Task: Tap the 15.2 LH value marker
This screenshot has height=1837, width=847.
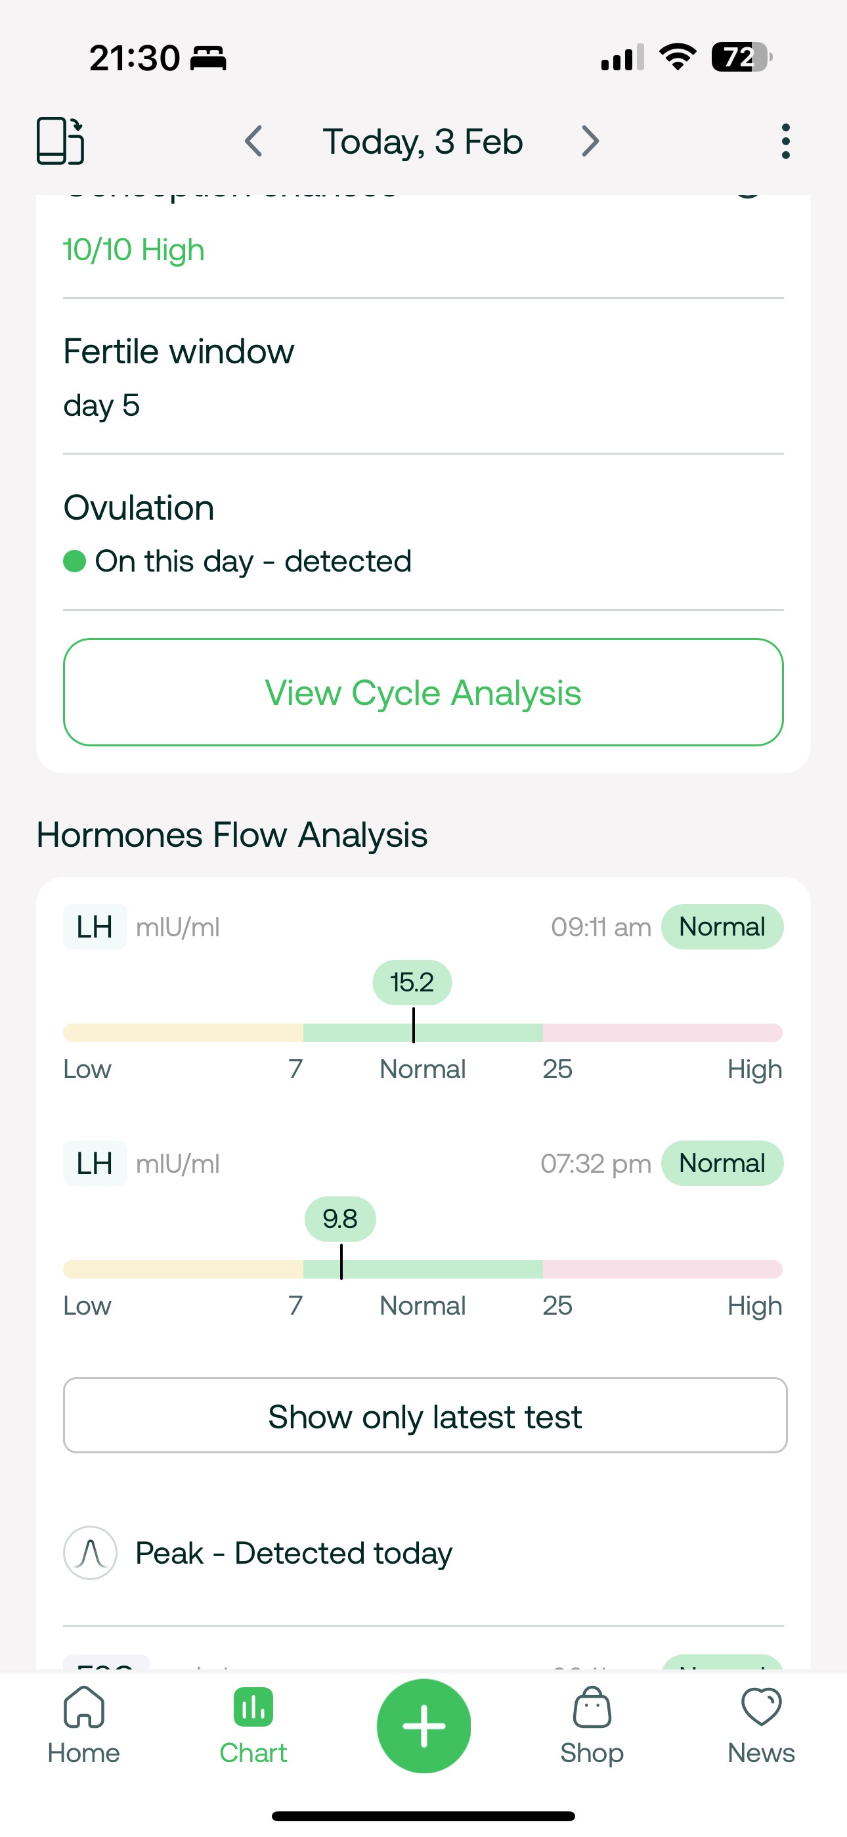Action: pos(412,982)
